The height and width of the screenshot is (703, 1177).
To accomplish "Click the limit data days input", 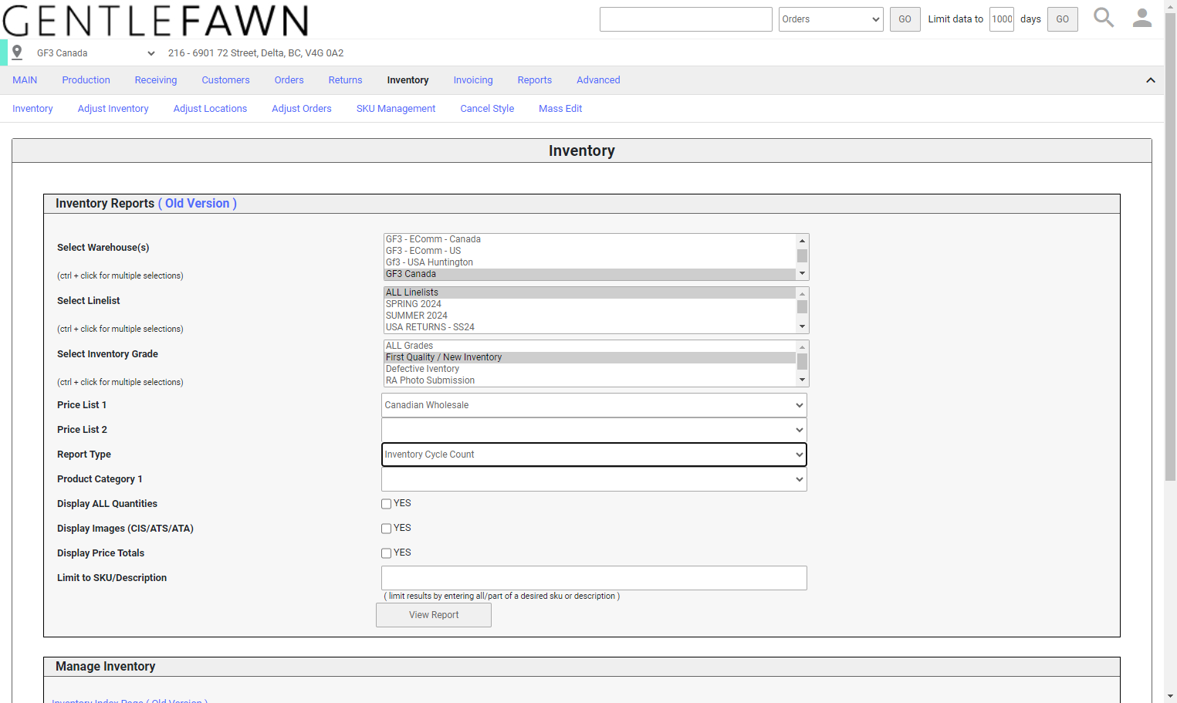I will click(x=1002, y=19).
